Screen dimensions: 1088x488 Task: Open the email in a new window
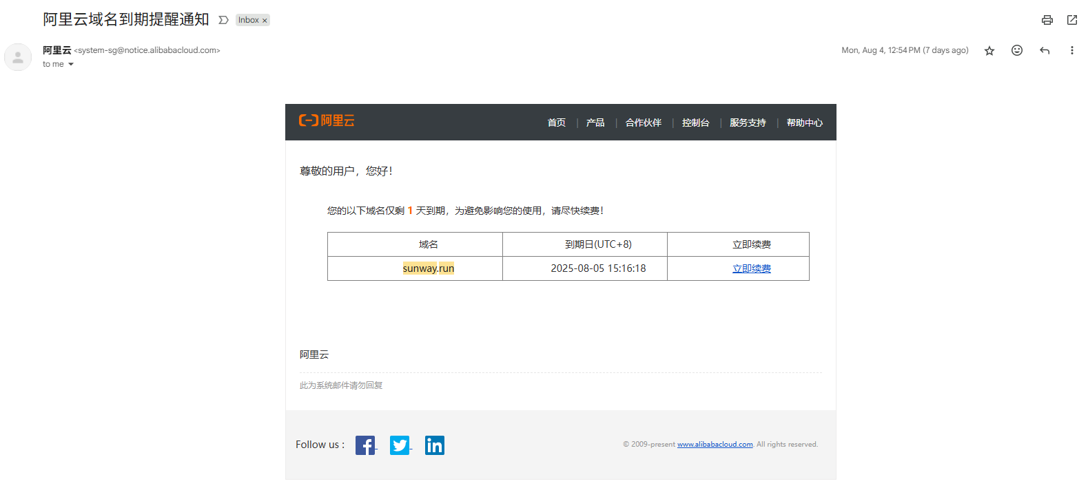pyautogui.click(x=1071, y=20)
